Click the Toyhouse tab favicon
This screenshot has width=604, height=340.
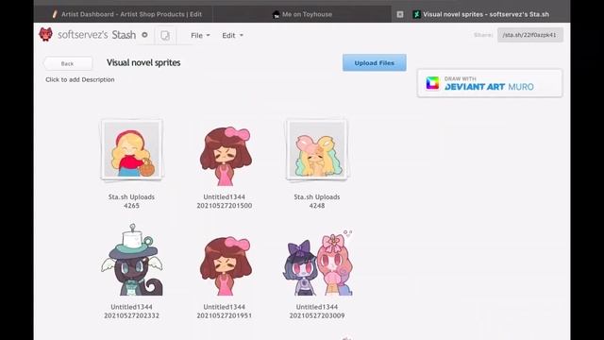pos(276,15)
